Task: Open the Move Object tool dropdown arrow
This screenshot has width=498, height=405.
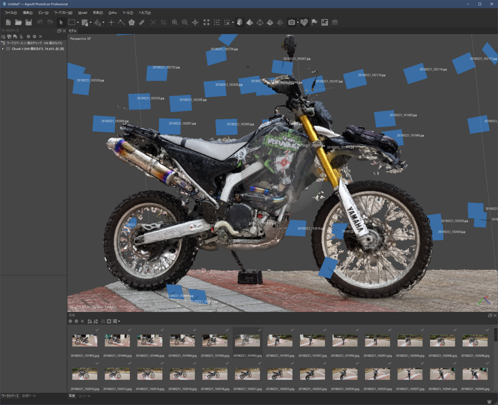Action: 103,22
